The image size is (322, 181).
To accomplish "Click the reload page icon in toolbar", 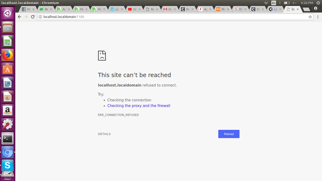I will click(33, 17).
